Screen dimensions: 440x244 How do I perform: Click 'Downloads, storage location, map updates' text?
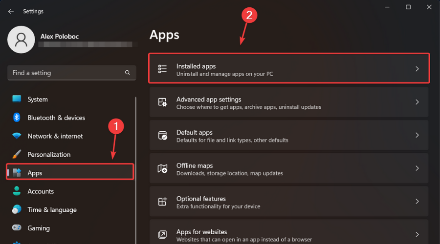pos(230,173)
